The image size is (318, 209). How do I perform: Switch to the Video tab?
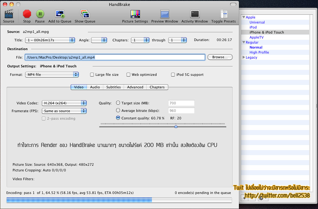79,87
